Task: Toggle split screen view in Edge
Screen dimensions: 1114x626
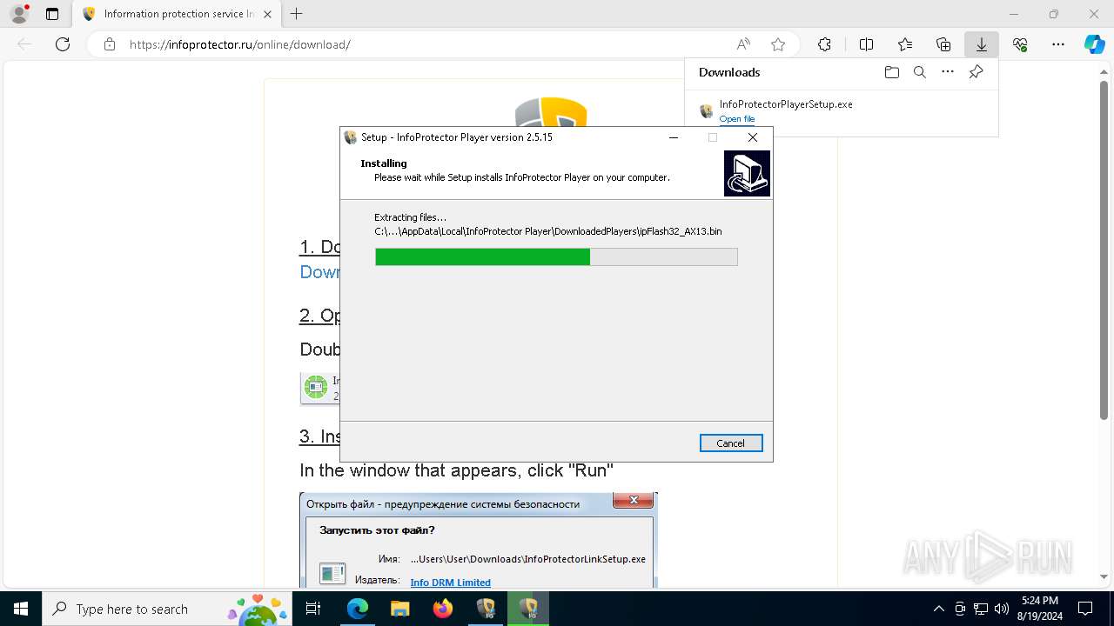Action: pos(866,44)
